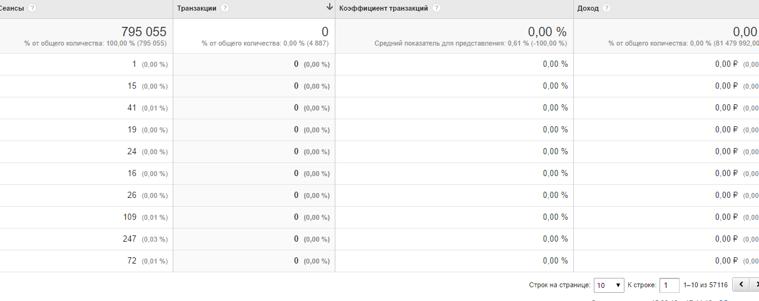Screen dimensions: 759x301
Task: Click the summary transaction rate 0,00 %
Action: point(547,32)
